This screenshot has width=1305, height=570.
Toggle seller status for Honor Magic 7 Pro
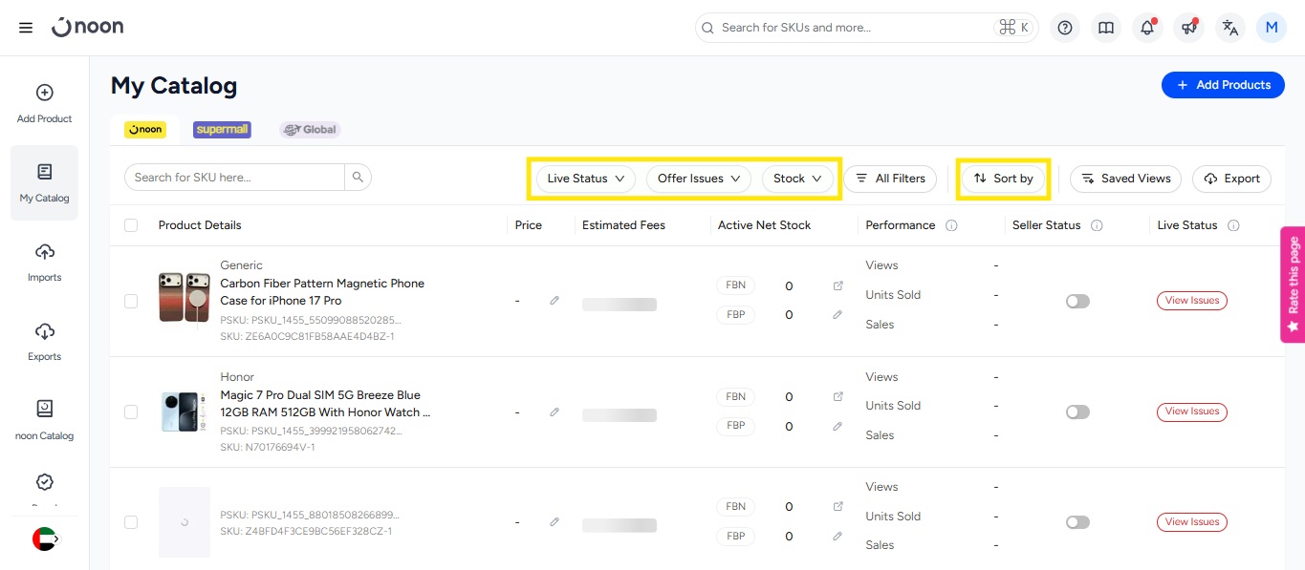[1077, 412]
